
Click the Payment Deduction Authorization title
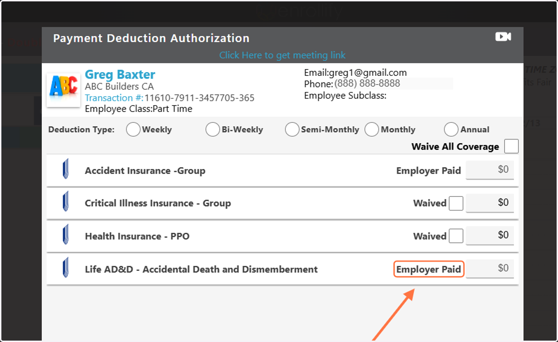pyautogui.click(x=151, y=39)
